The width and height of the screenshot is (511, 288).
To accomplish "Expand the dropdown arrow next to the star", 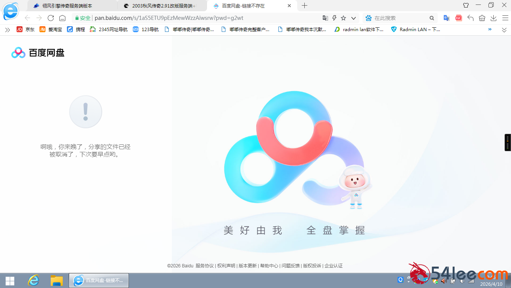I will tap(353, 18).
